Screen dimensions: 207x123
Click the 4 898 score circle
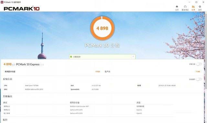[102, 28]
